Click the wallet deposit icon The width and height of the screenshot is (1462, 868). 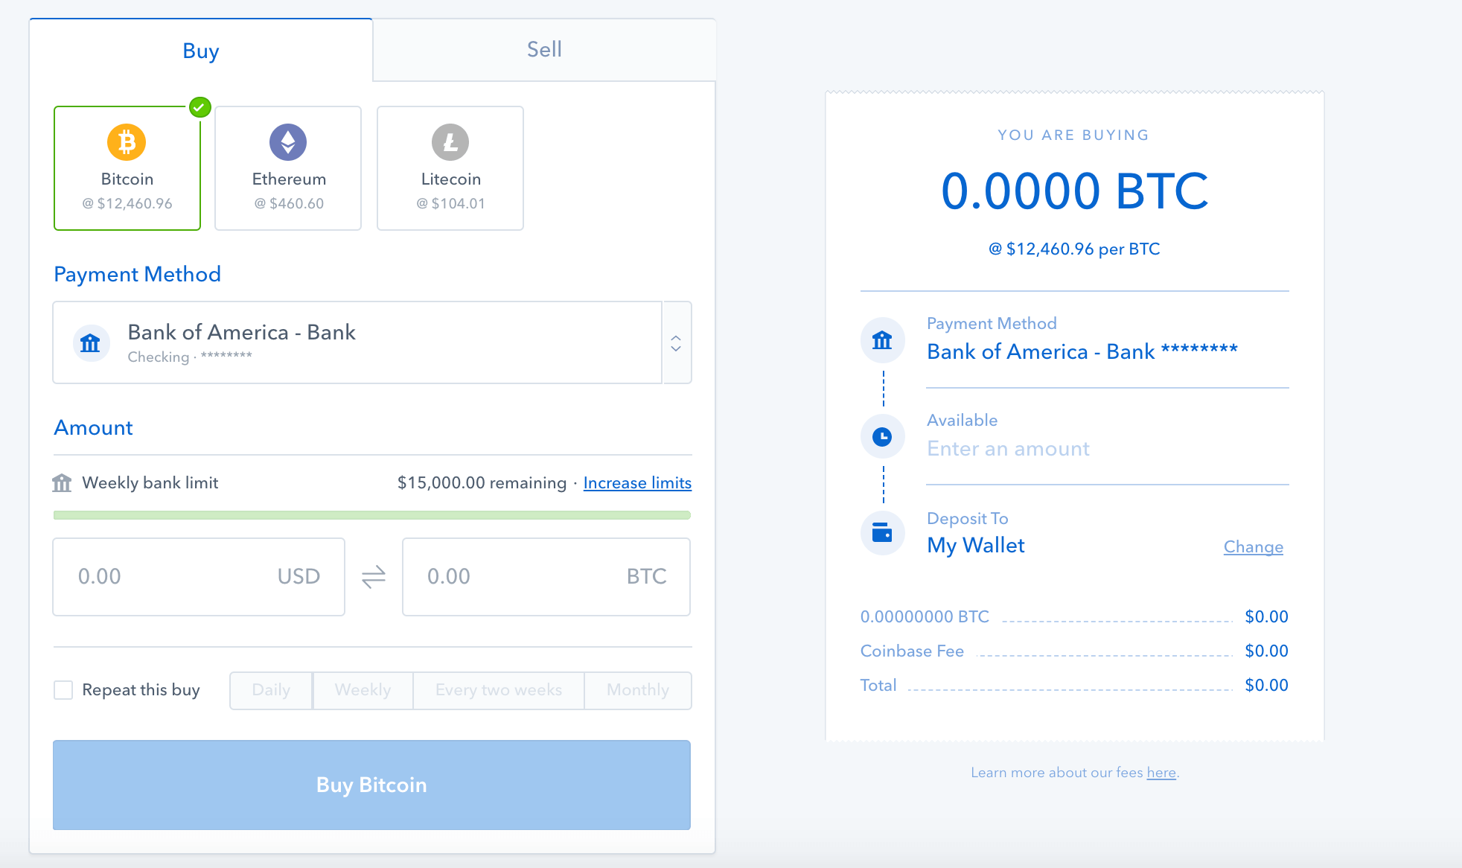tap(882, 534)
